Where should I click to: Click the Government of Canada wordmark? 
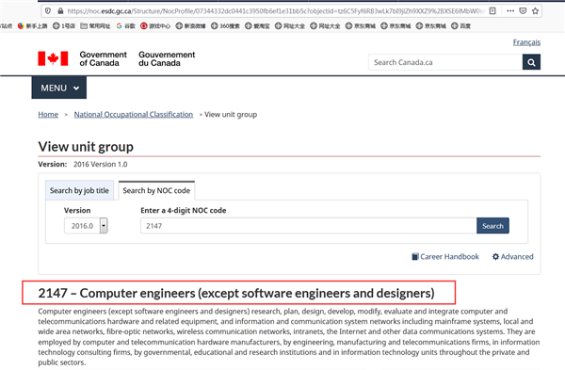[103, 58]
